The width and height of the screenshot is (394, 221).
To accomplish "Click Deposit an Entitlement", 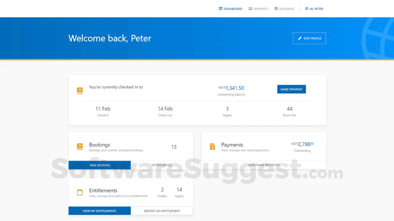I will tap(162, 211).
